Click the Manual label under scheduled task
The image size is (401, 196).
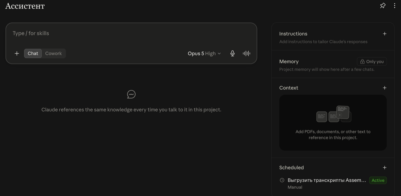click(x=295, y=187)
